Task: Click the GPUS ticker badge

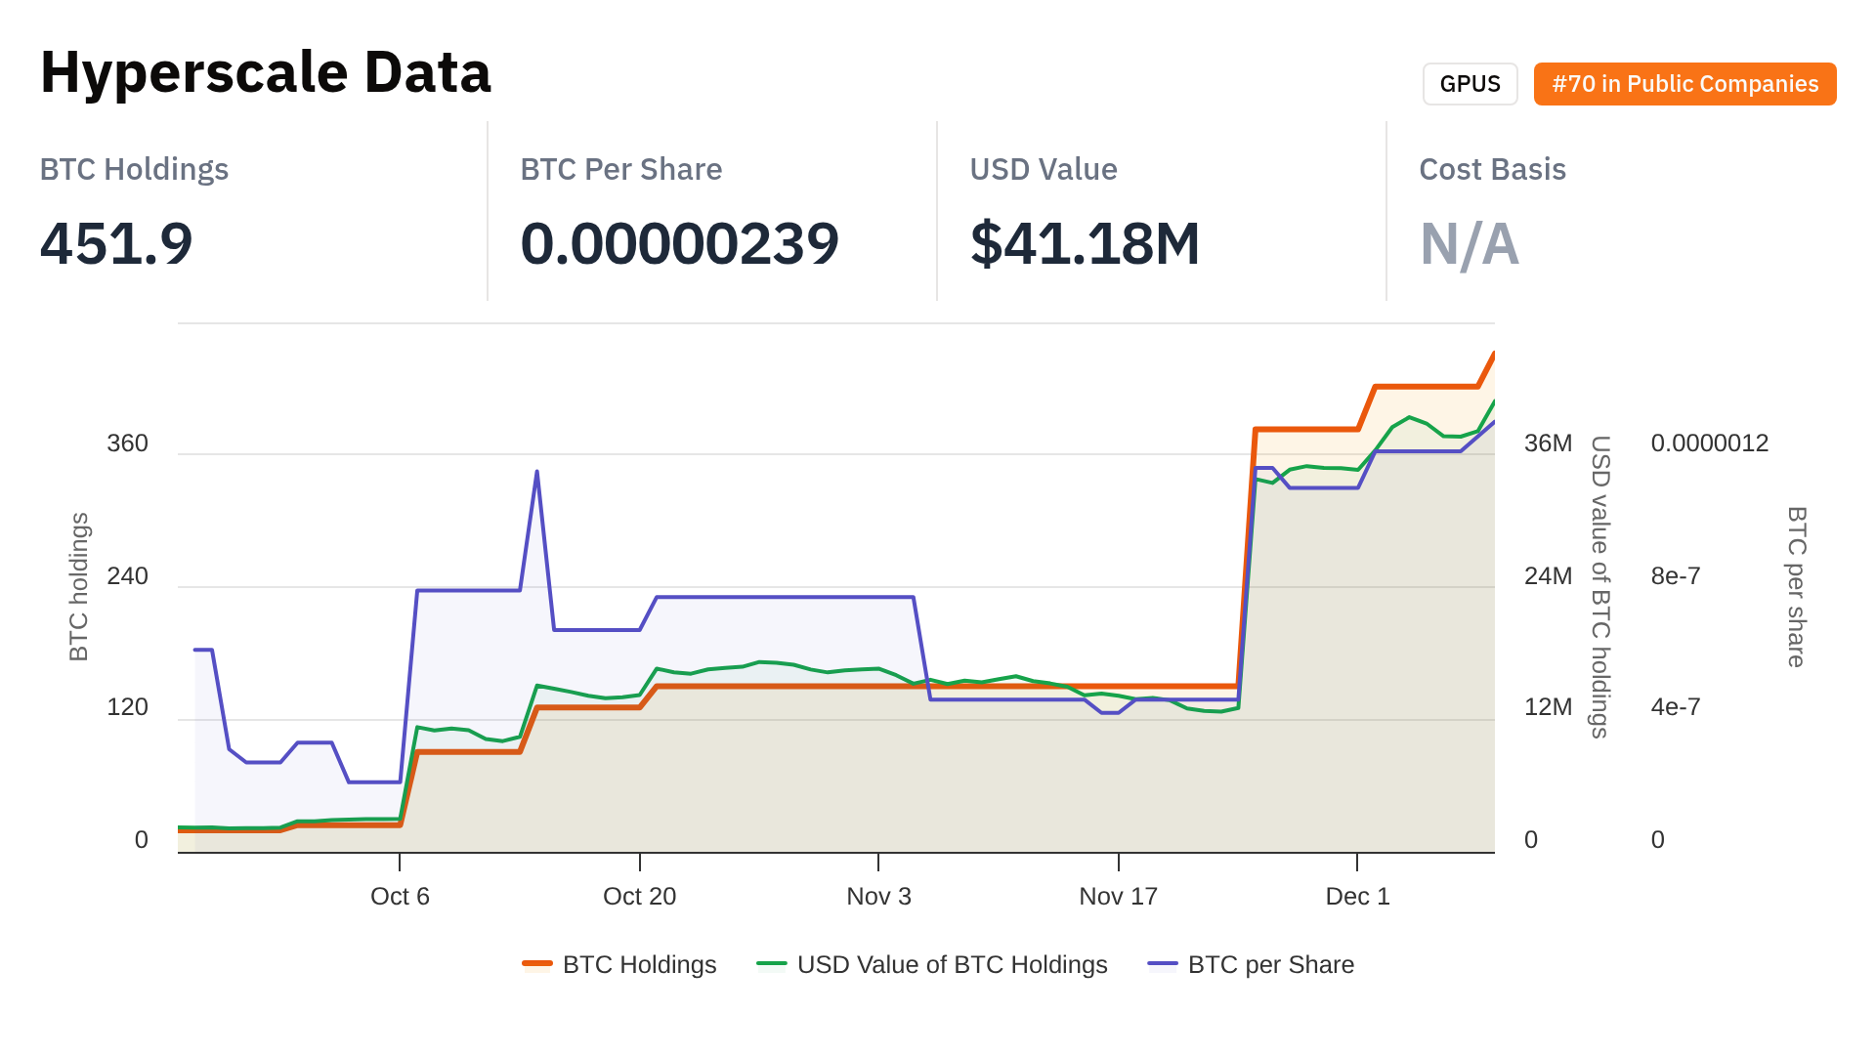Action: click(x=1470, y=84)
